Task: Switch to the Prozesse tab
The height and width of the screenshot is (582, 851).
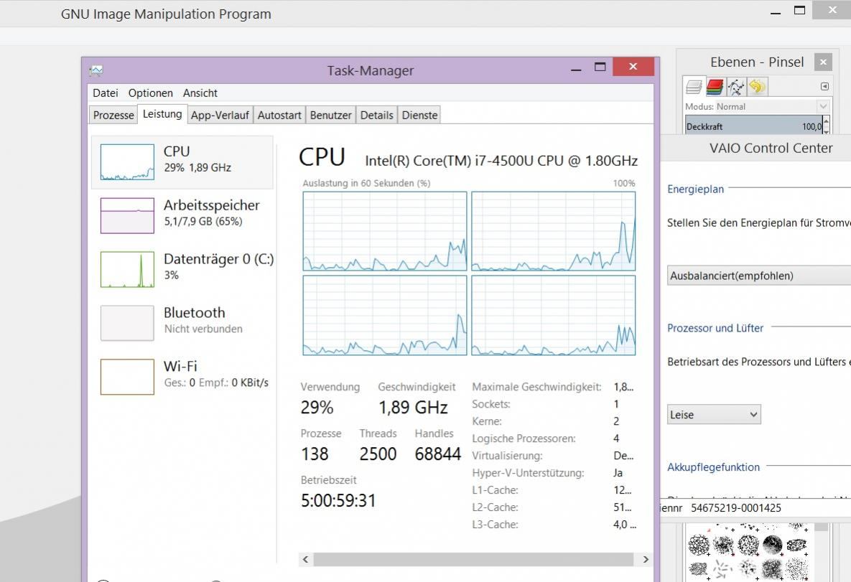Action: point(113,115)
